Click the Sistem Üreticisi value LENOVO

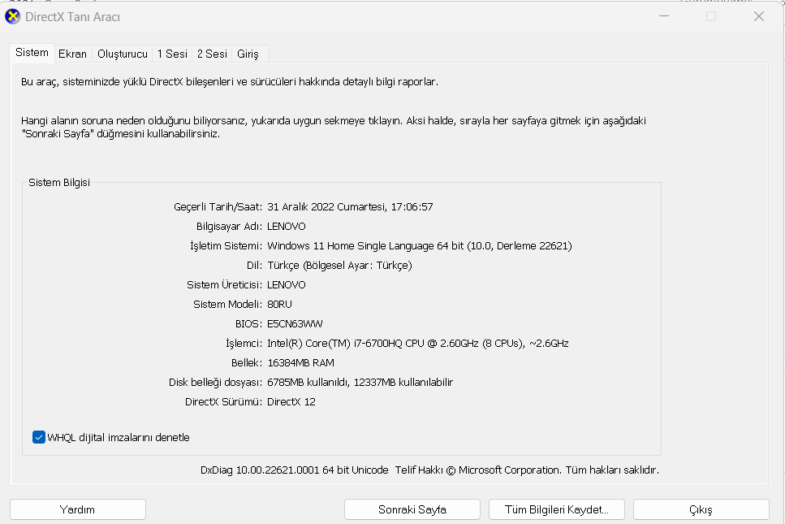coord(287,285)
